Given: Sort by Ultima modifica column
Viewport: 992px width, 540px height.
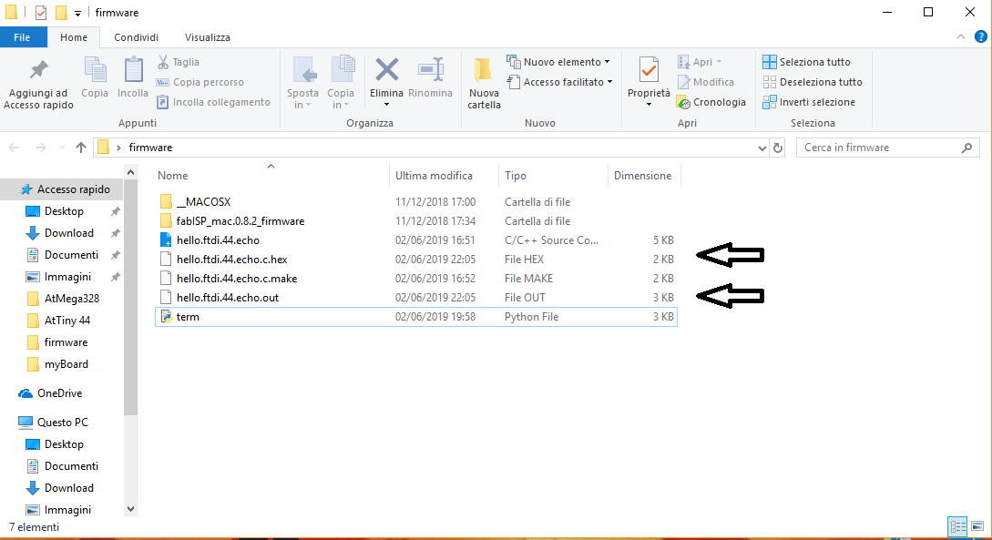Looking at the screenshot, I should coord(444,176).
